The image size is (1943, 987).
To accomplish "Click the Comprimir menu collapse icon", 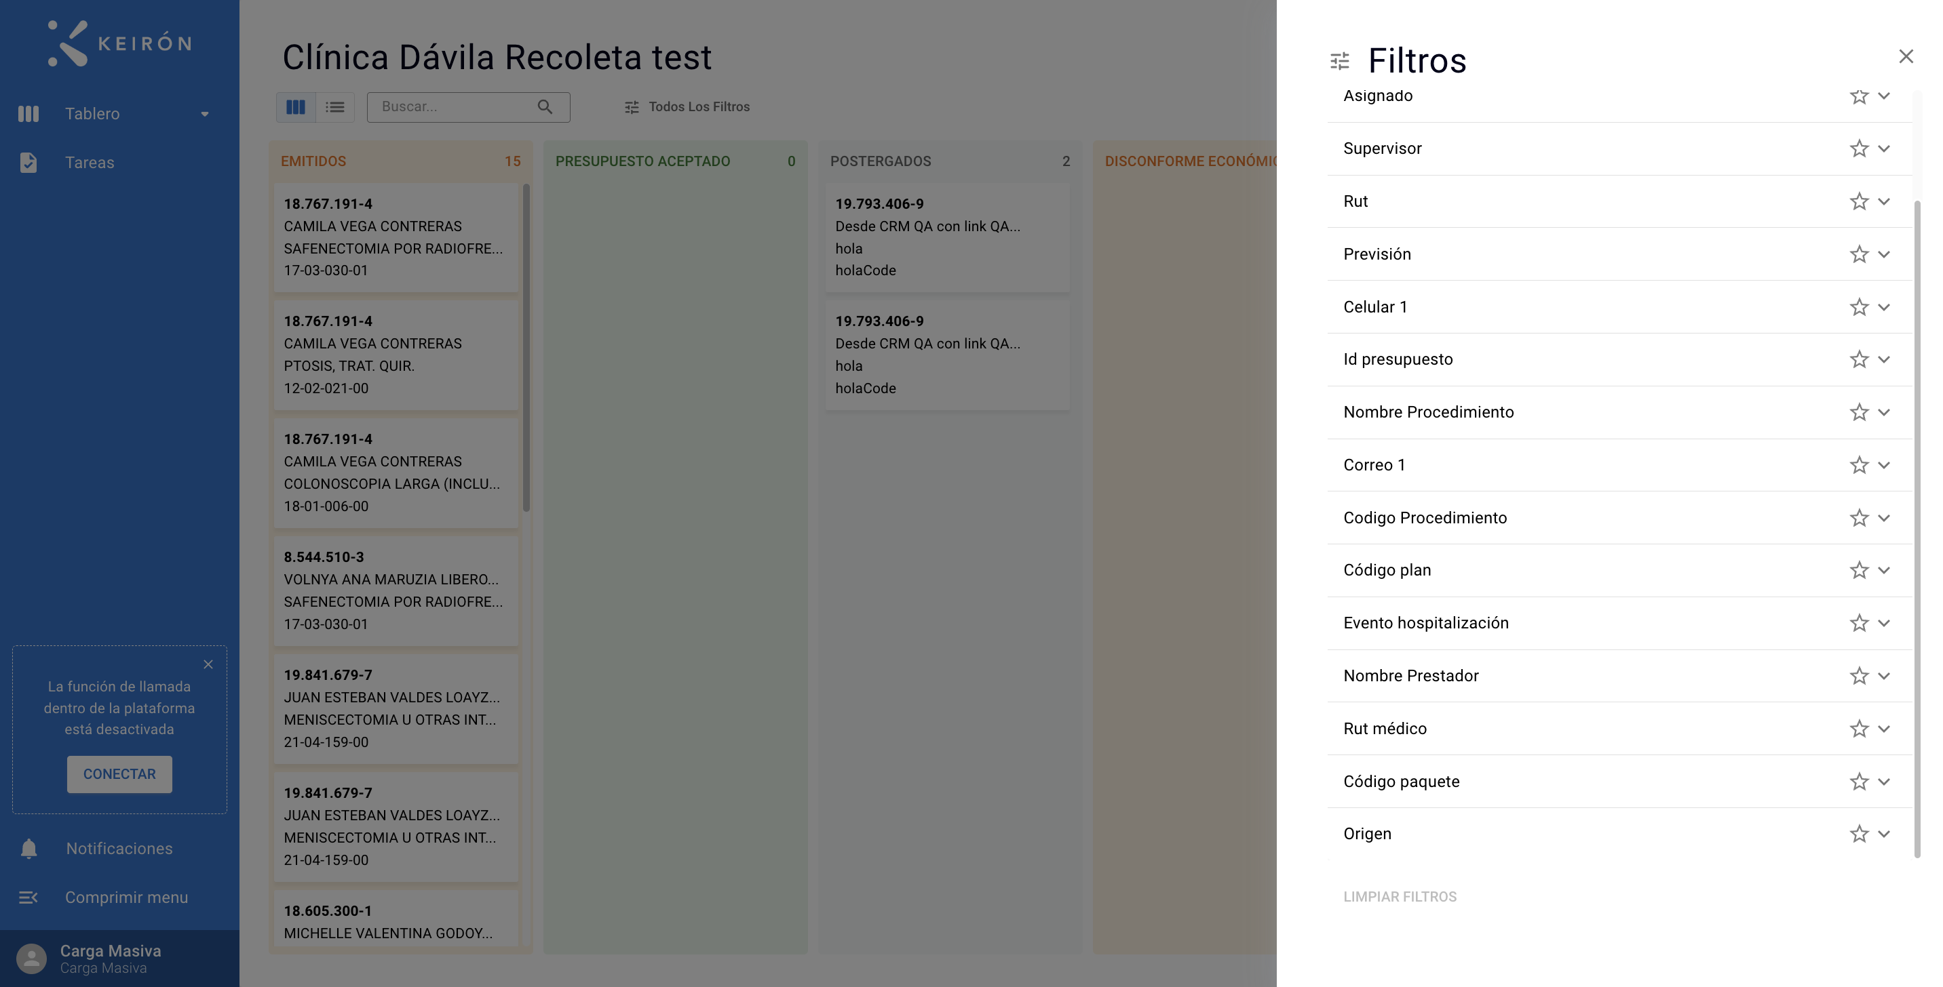I will [x=28, y=898].
